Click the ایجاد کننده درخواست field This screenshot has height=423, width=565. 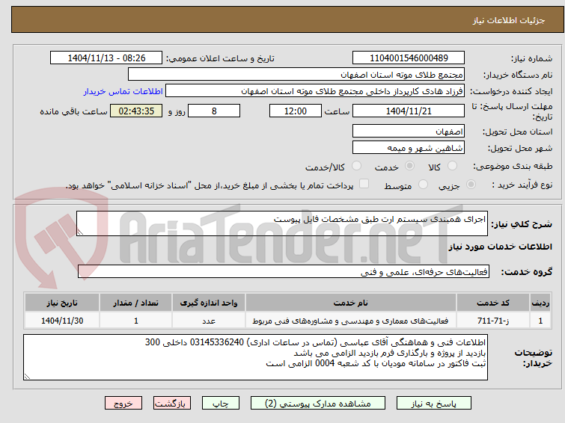coord(315,91)
